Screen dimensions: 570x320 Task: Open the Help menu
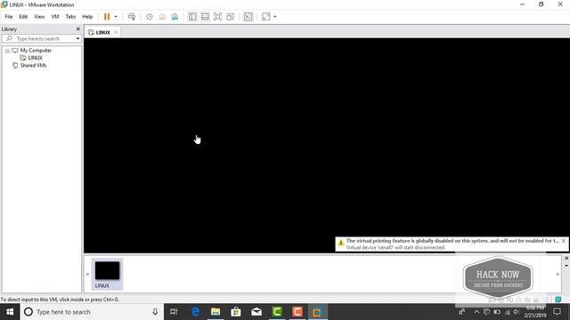click(x=87, y=17)
